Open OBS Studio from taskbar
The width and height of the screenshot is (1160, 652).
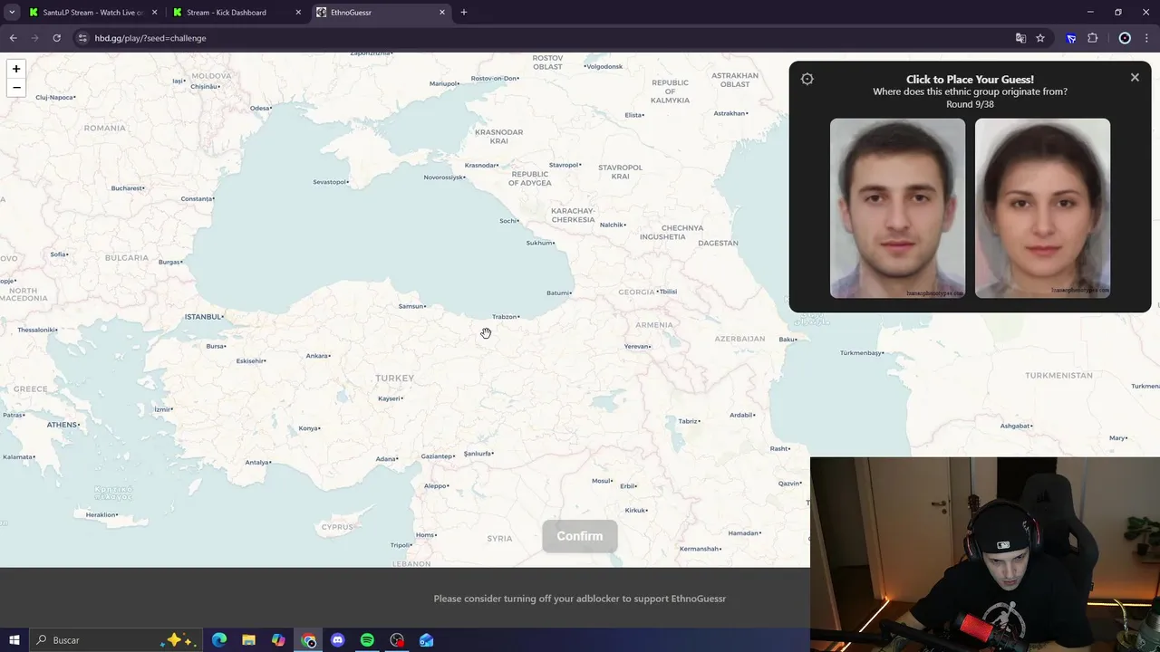[x=397, y=640]
